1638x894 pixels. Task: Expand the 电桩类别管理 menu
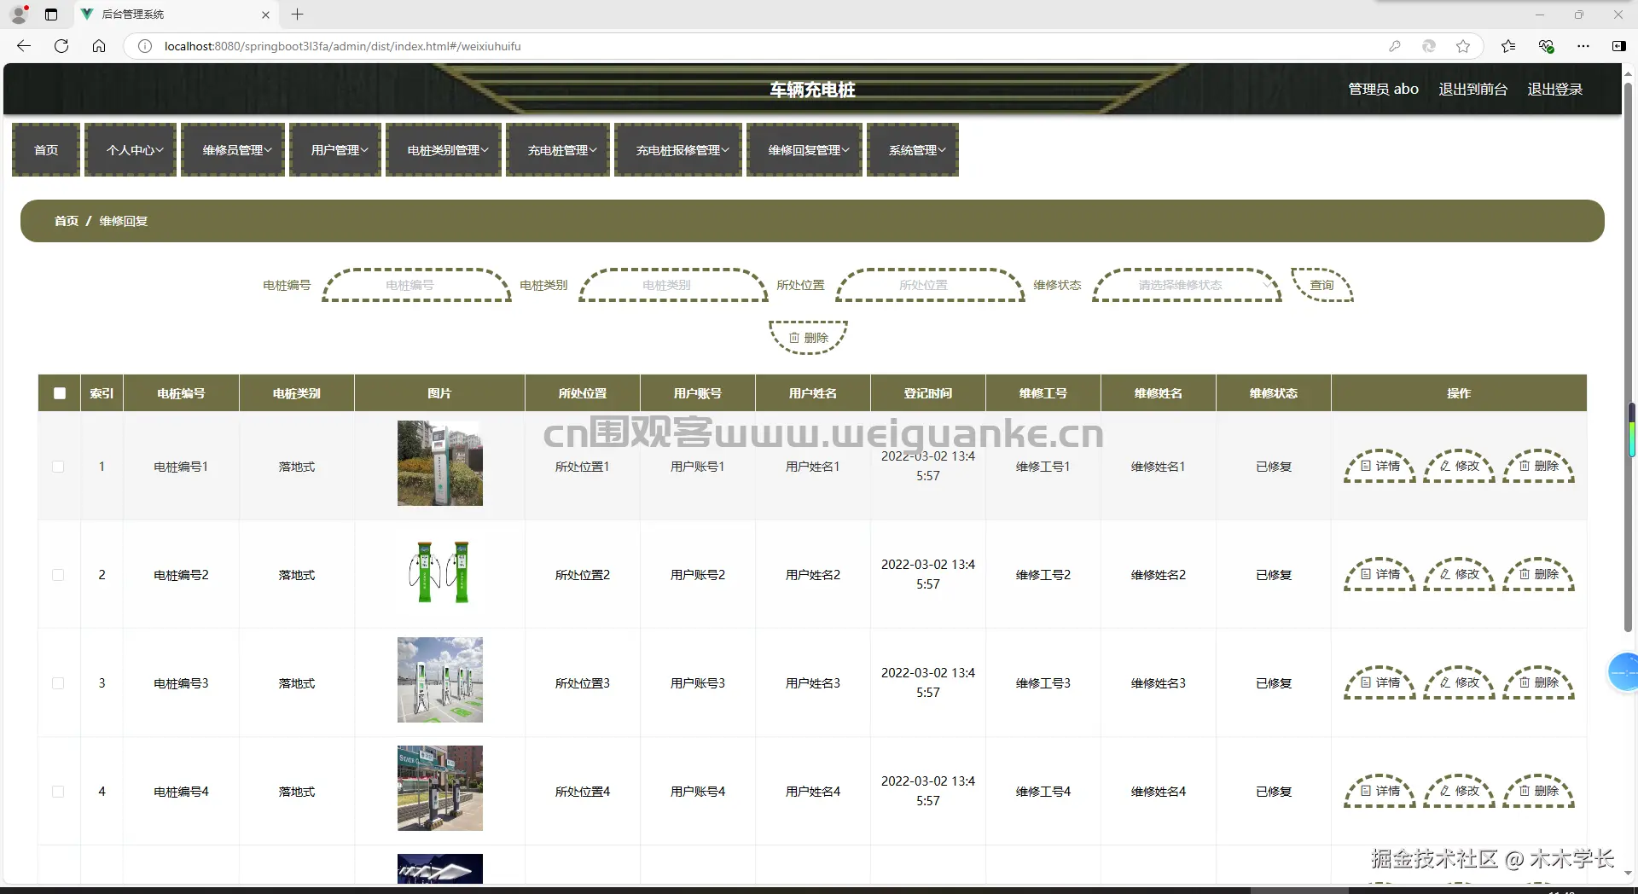[444, 150]
